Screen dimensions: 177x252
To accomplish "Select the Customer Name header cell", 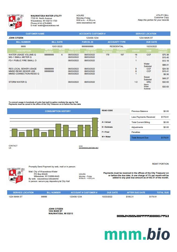I will point(35,34).
